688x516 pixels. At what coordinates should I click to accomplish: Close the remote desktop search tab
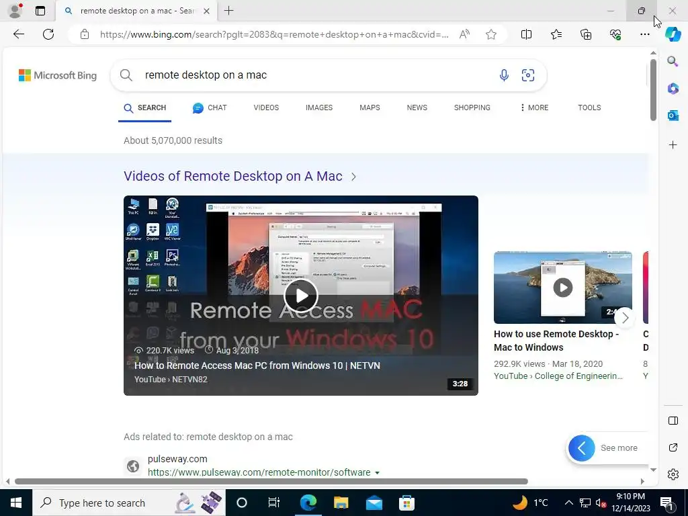(x=207, y=11)
